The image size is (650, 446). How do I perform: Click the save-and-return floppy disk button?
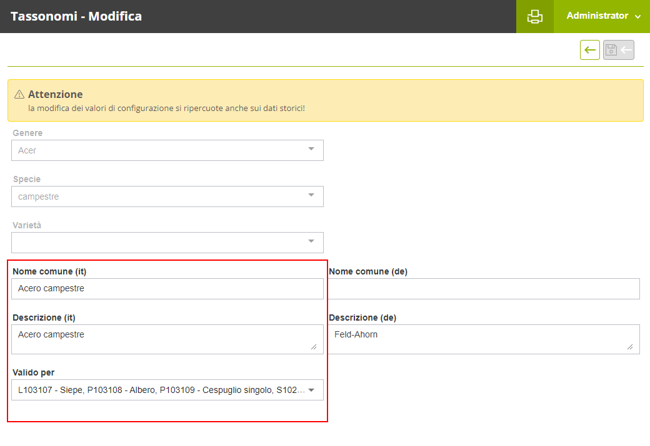point(618,50)
